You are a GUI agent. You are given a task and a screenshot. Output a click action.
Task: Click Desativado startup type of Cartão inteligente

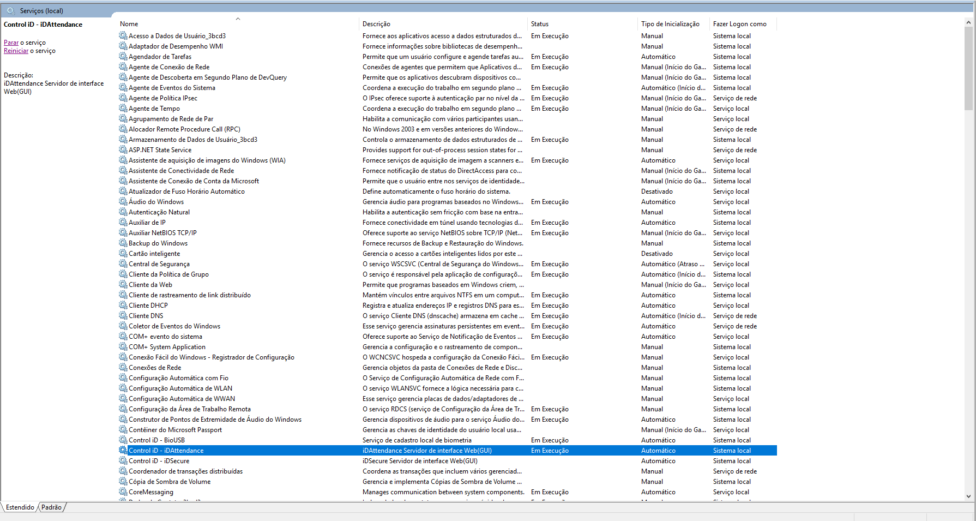click(x=657, y=254)
